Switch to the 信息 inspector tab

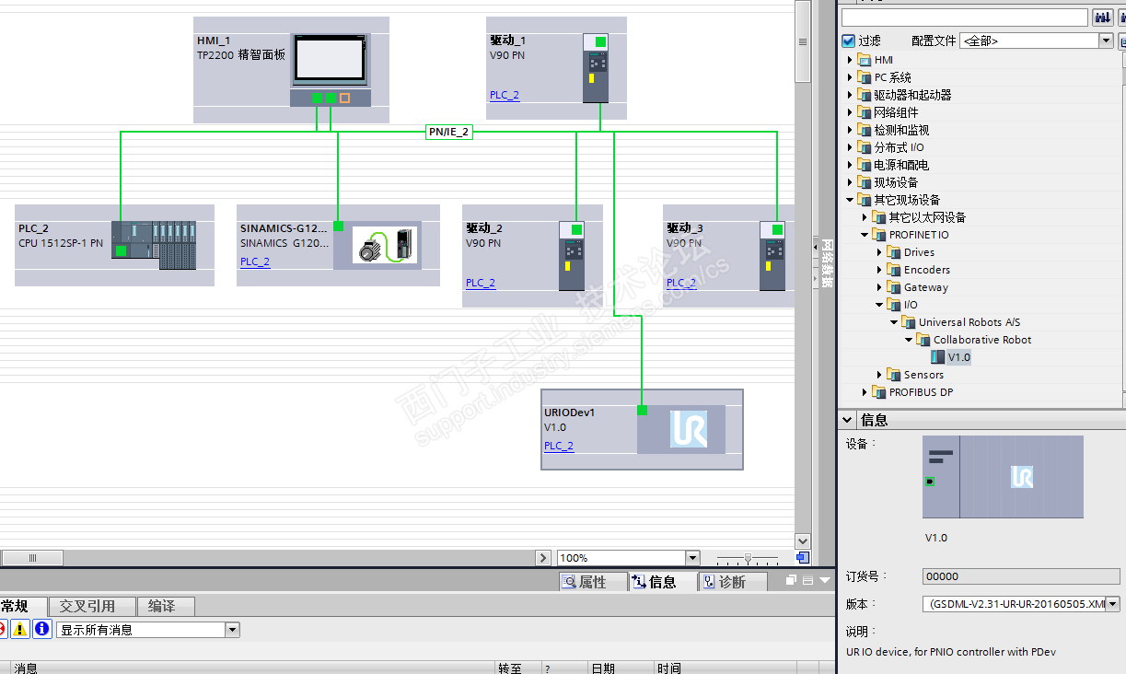(x=662, y=582)
